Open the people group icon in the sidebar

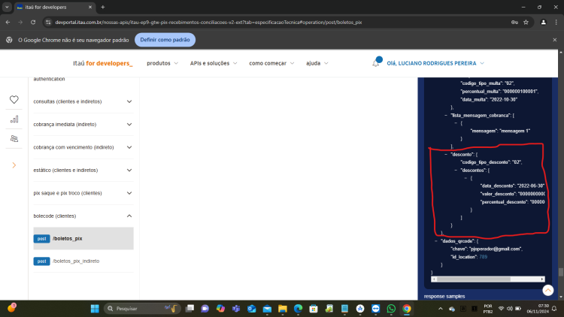point(14,139)
